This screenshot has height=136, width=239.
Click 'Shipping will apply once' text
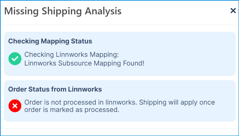(177, 102)
